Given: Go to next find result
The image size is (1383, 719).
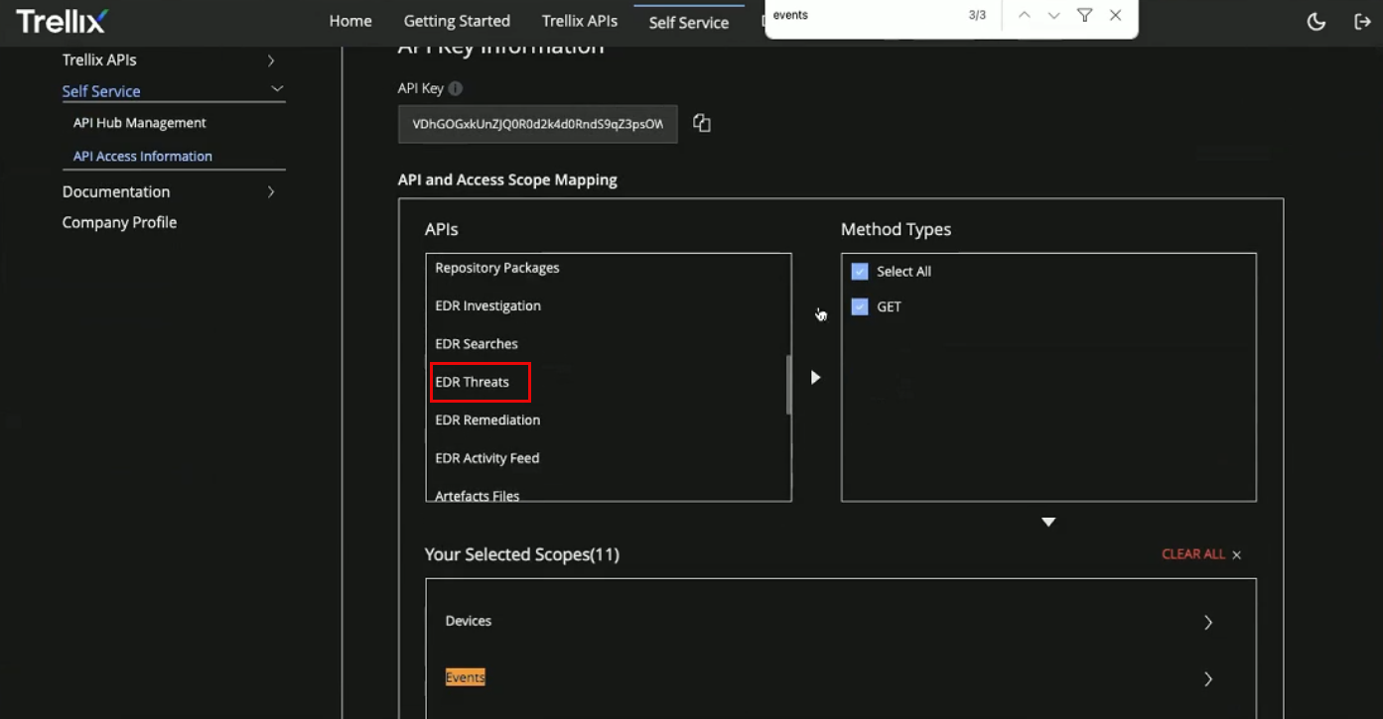Looking at the screenshot, I should pyautogui.click(x=1054, y=16).
